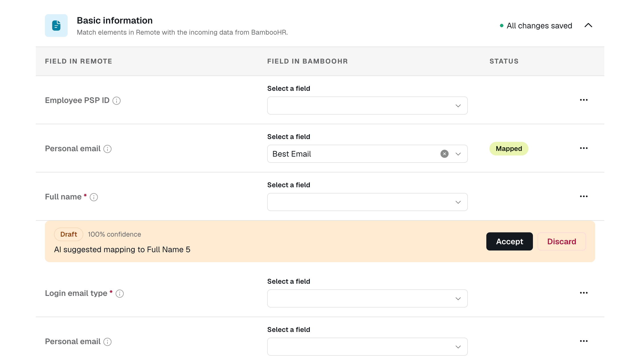
Task: Open bottom Personal email field dropdown
Action: [367, 347]
